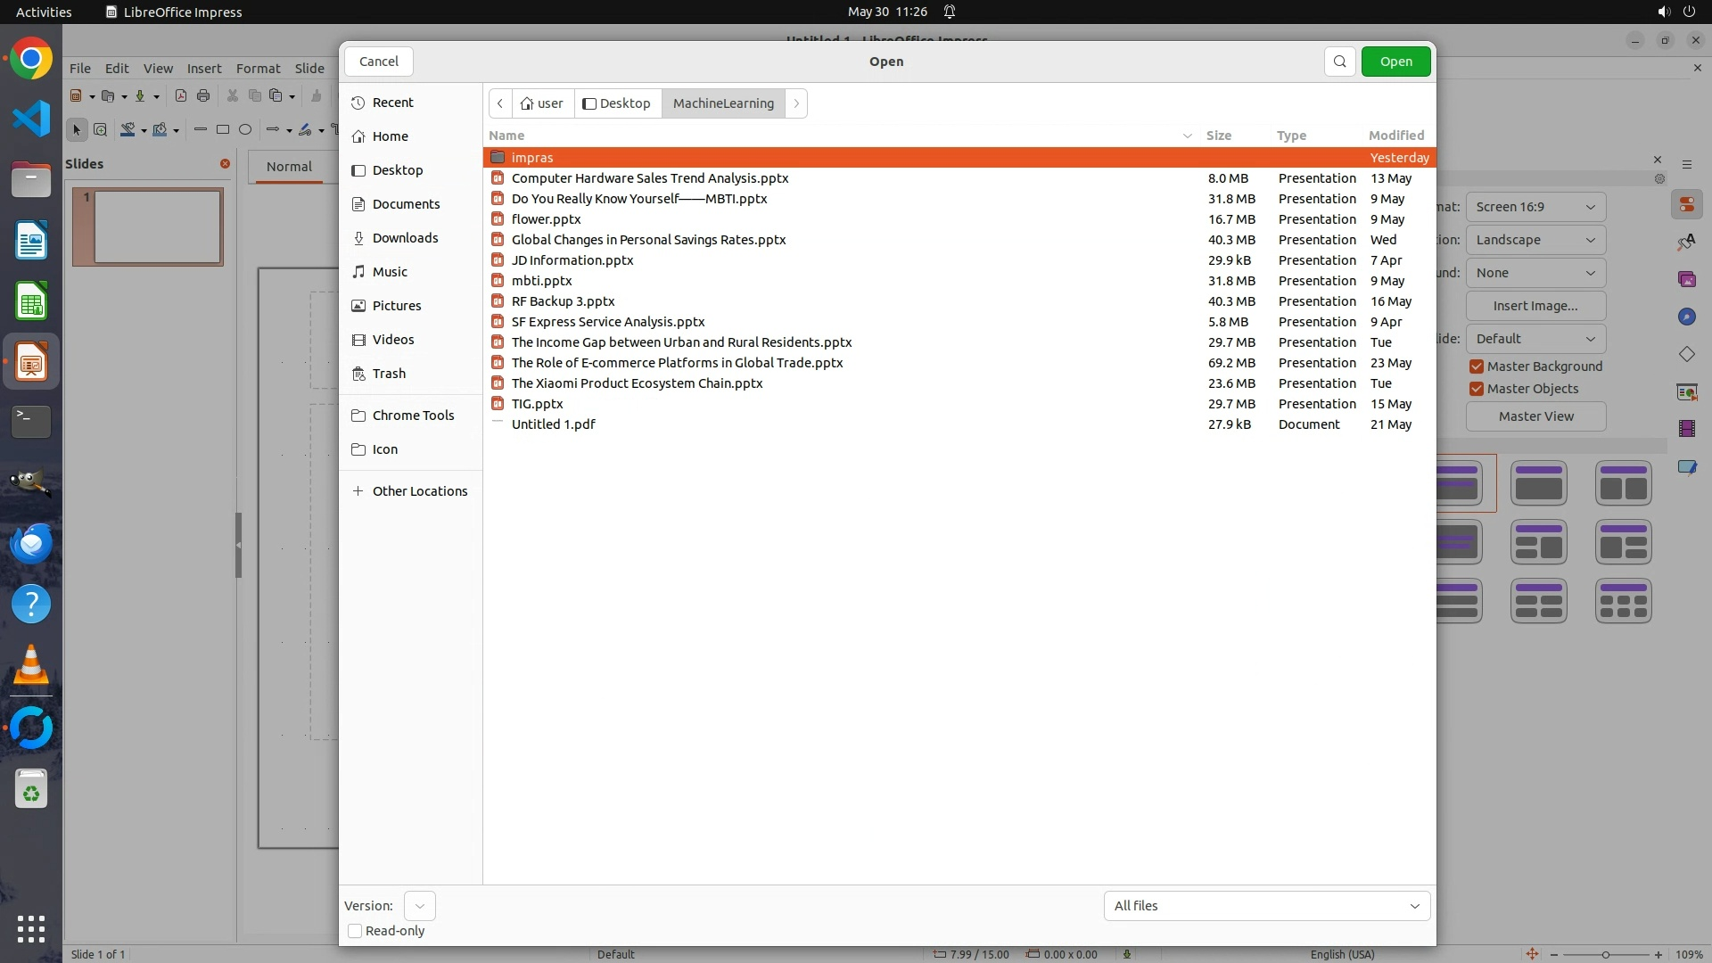This screenshot has height=963, width=1712.
Task: Enable the Read-only checkbox
Action: pos(355,931)
